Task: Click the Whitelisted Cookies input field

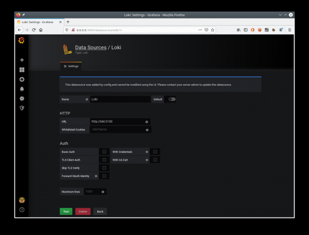Action: click(117, 130)
